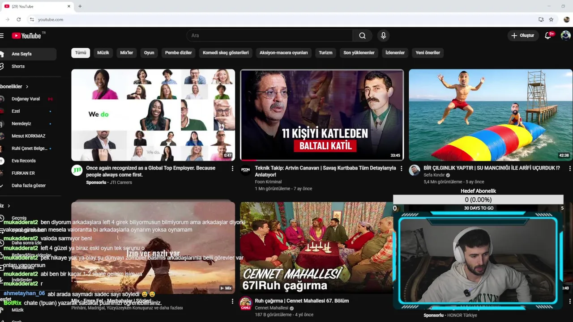Select the Pembe diziler filter chip

coord(178,53)
